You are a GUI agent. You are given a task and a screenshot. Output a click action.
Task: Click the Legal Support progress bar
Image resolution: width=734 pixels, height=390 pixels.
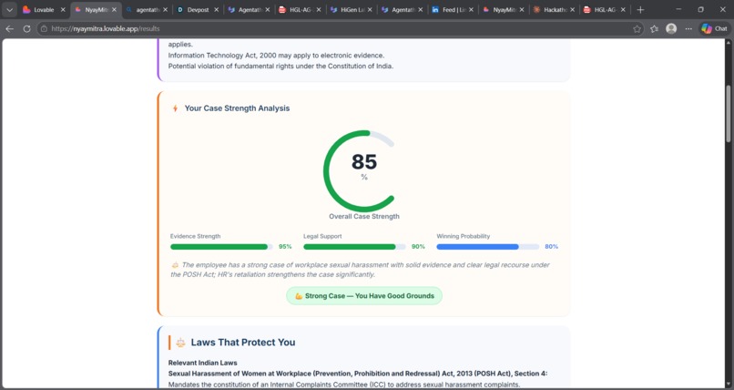click(355, 247)
